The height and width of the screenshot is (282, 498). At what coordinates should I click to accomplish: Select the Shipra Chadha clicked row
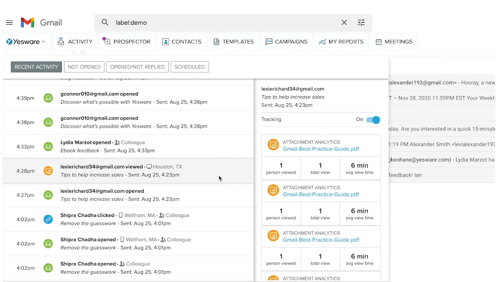coord(128,219)
